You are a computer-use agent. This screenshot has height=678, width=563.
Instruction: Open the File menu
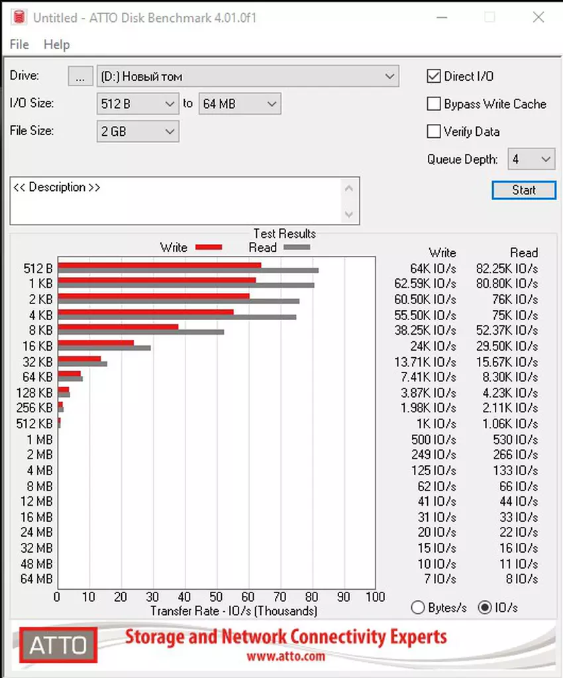click(x=19, y=44)
